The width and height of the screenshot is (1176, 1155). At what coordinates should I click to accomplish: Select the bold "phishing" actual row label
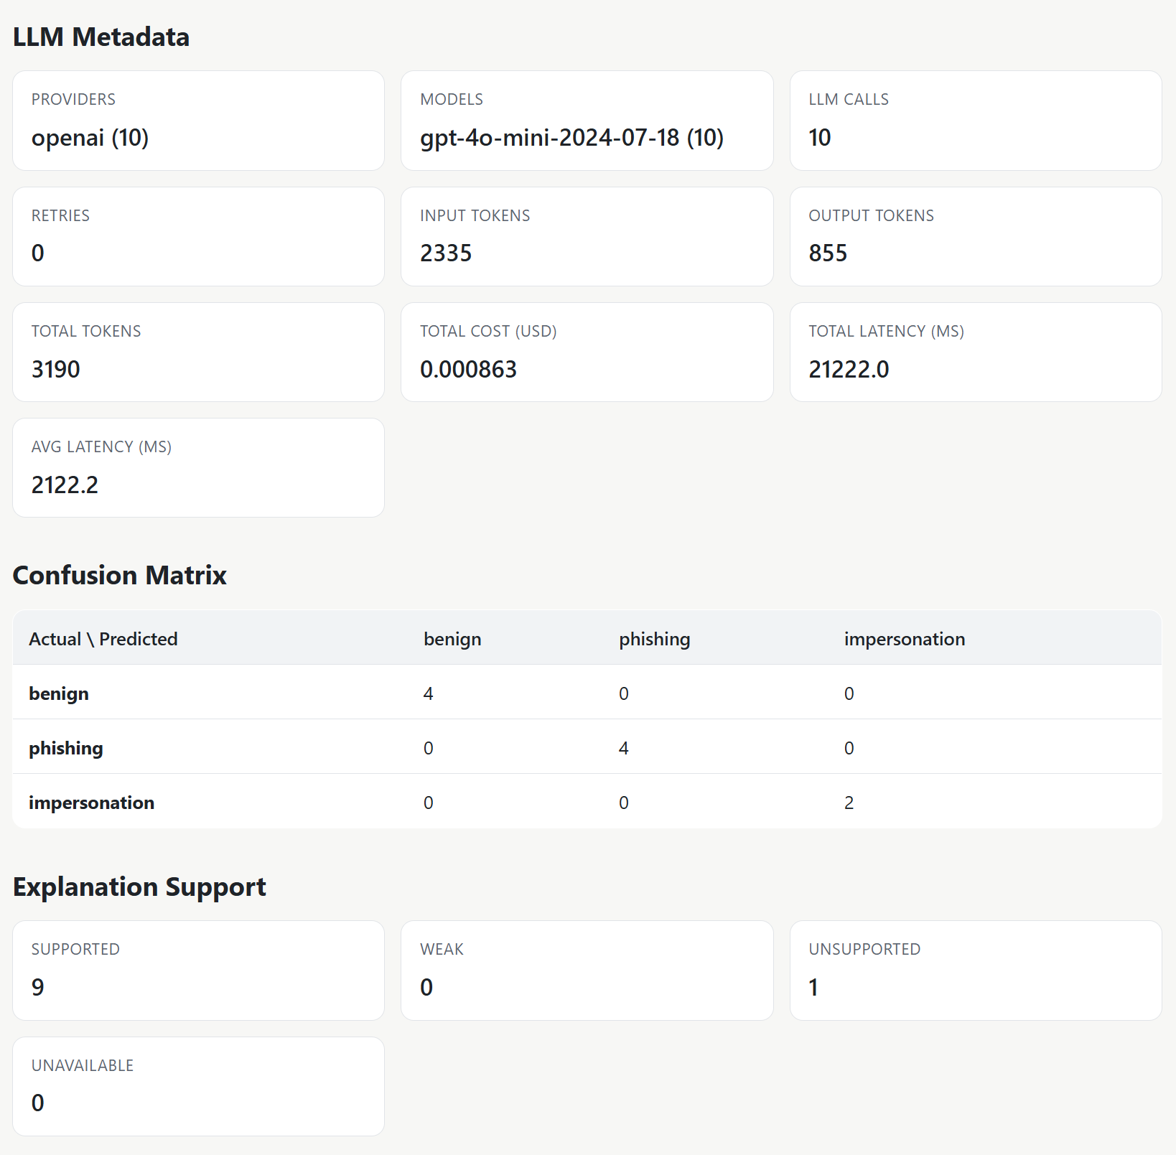click(x=66, y=748)
